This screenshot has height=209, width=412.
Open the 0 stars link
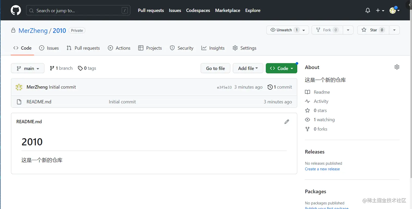320,110
